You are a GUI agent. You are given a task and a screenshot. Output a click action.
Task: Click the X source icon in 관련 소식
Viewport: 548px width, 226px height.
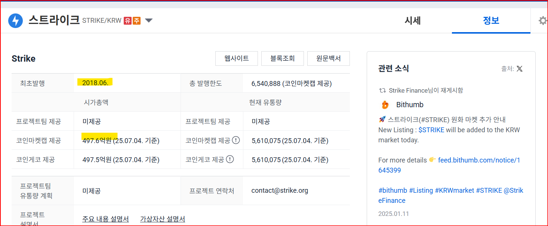point(520,68)
